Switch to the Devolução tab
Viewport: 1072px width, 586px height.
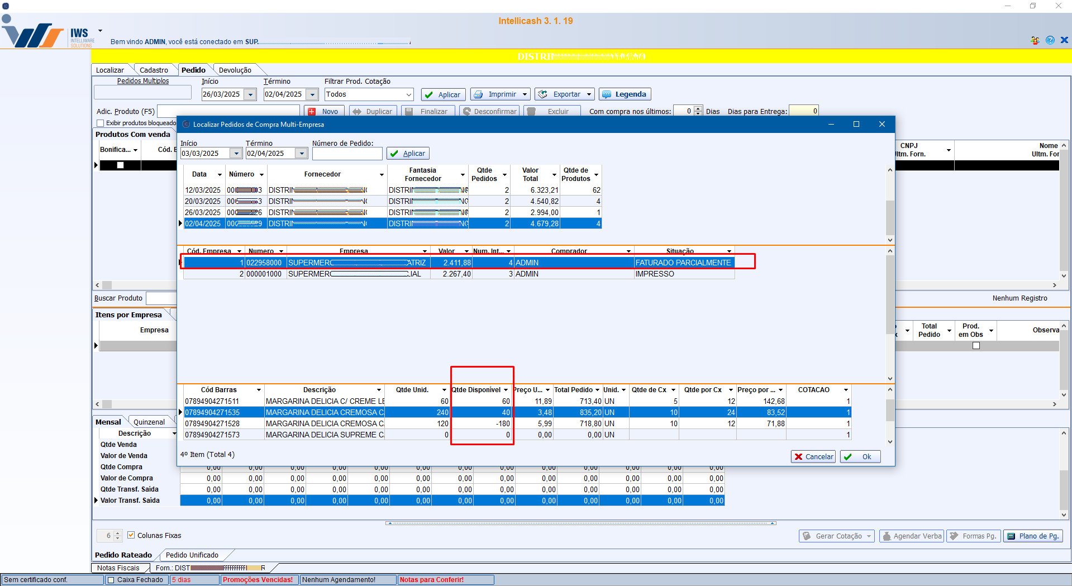coord(235,70)
